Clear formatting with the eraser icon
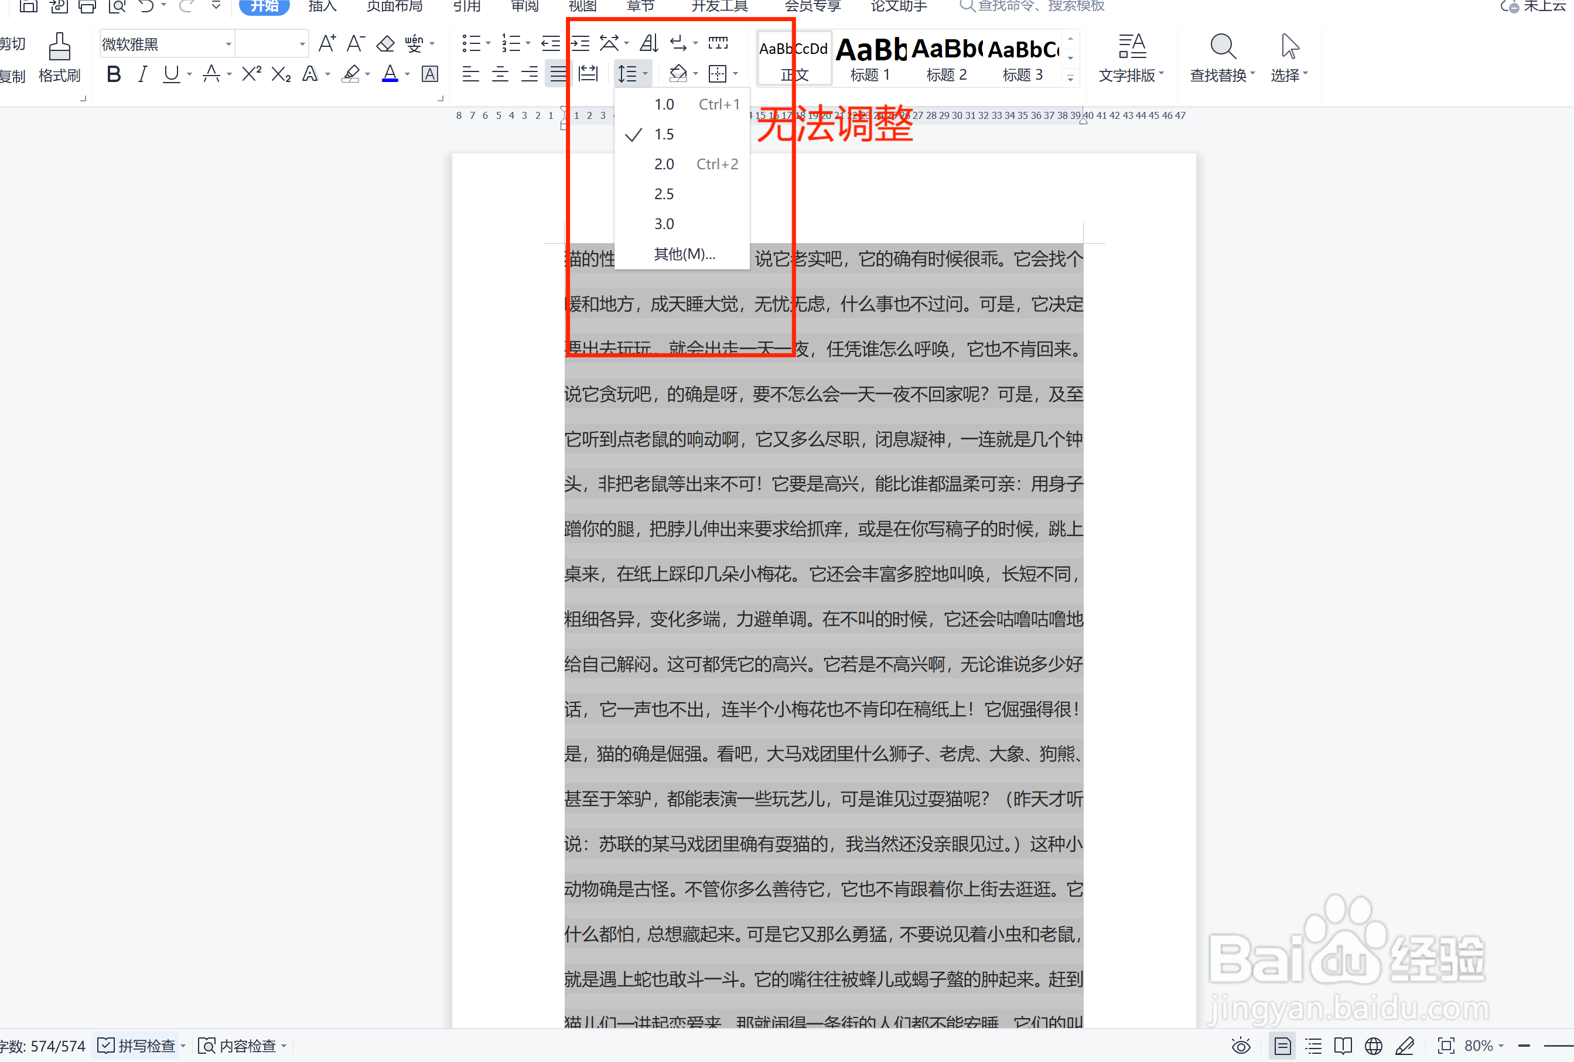The height and width of the screenshot is (1062, 1574). (385, 43)
